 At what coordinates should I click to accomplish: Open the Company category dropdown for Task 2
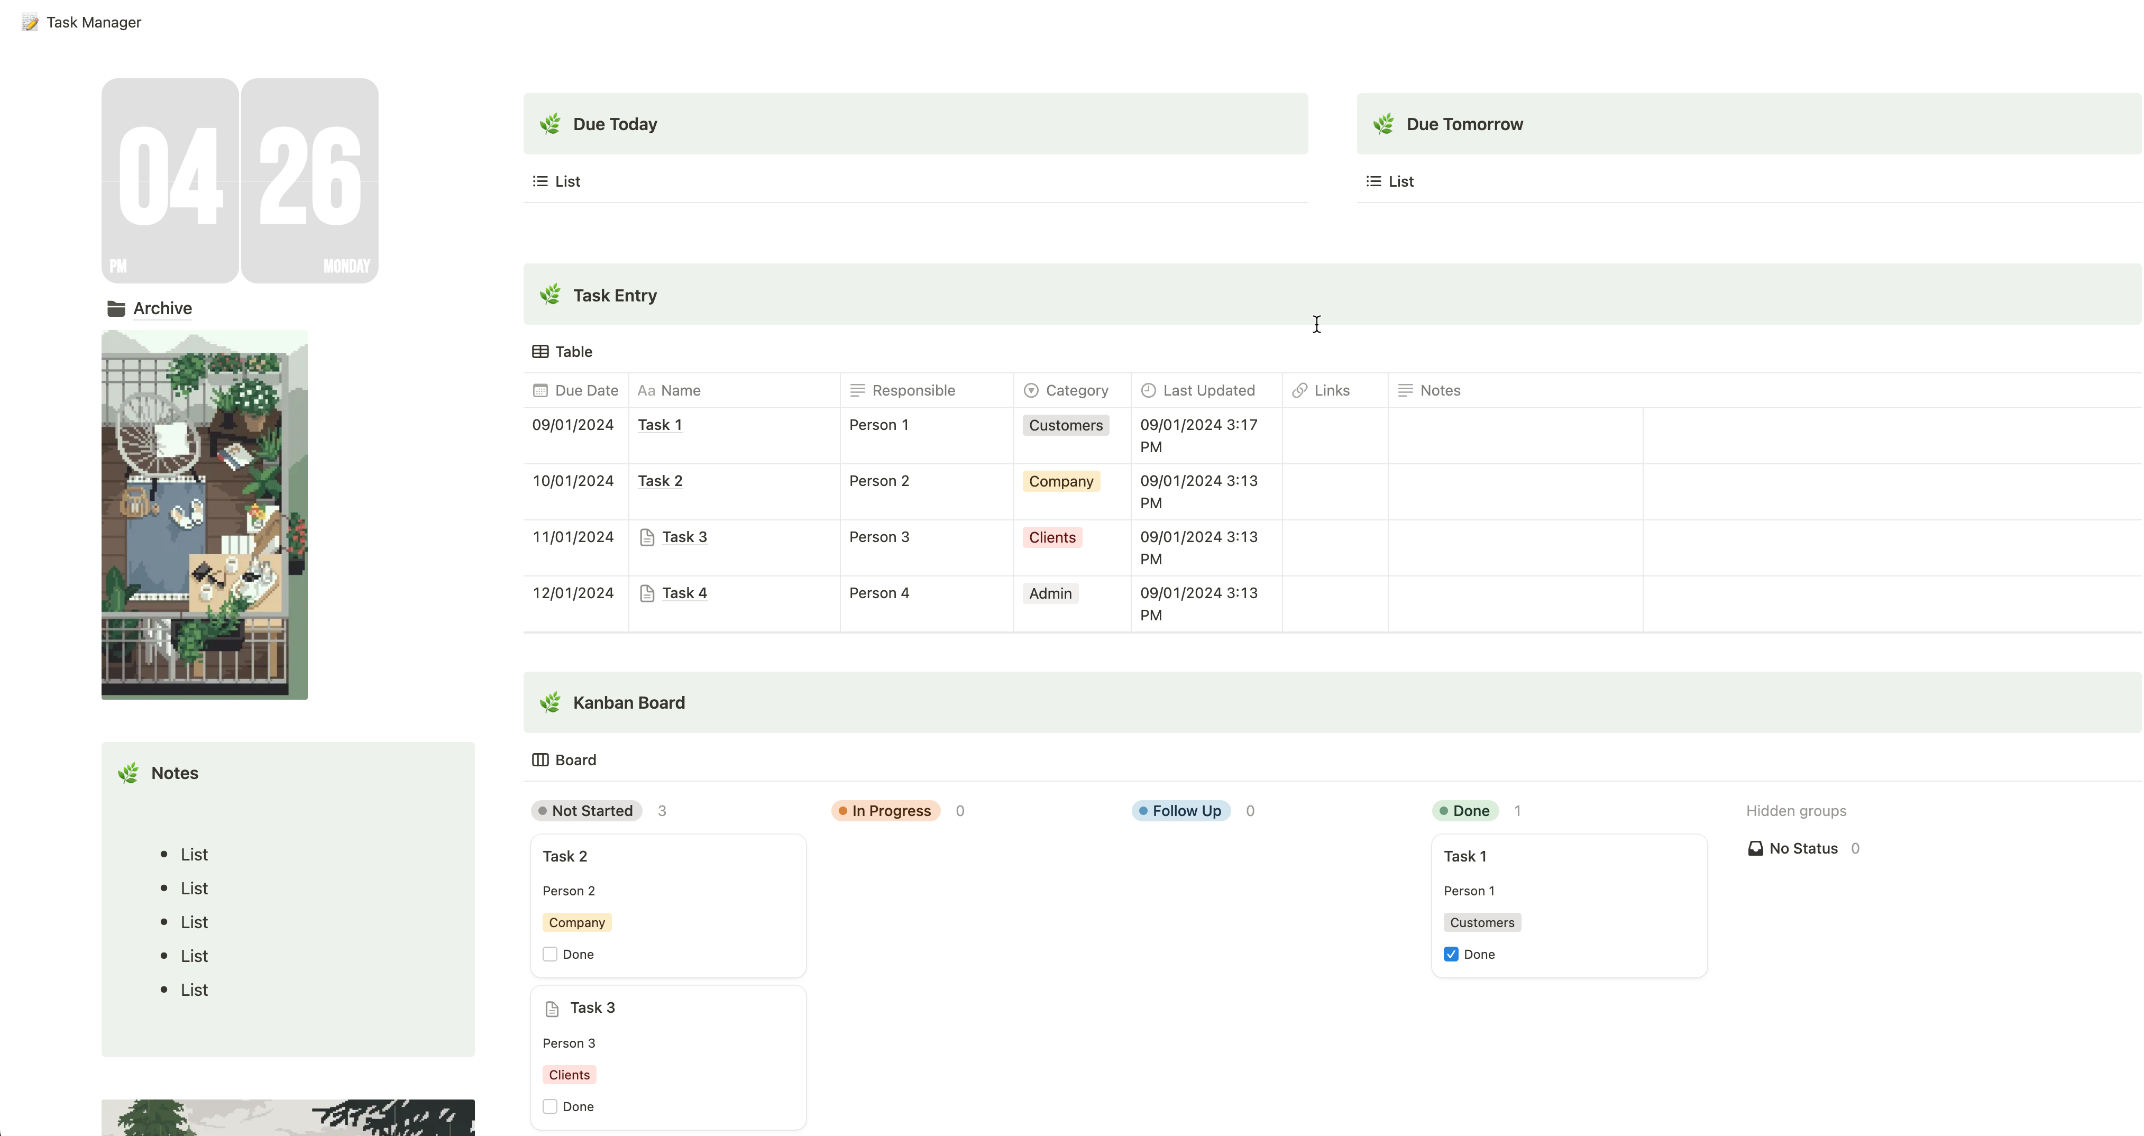coord(1061,481)
